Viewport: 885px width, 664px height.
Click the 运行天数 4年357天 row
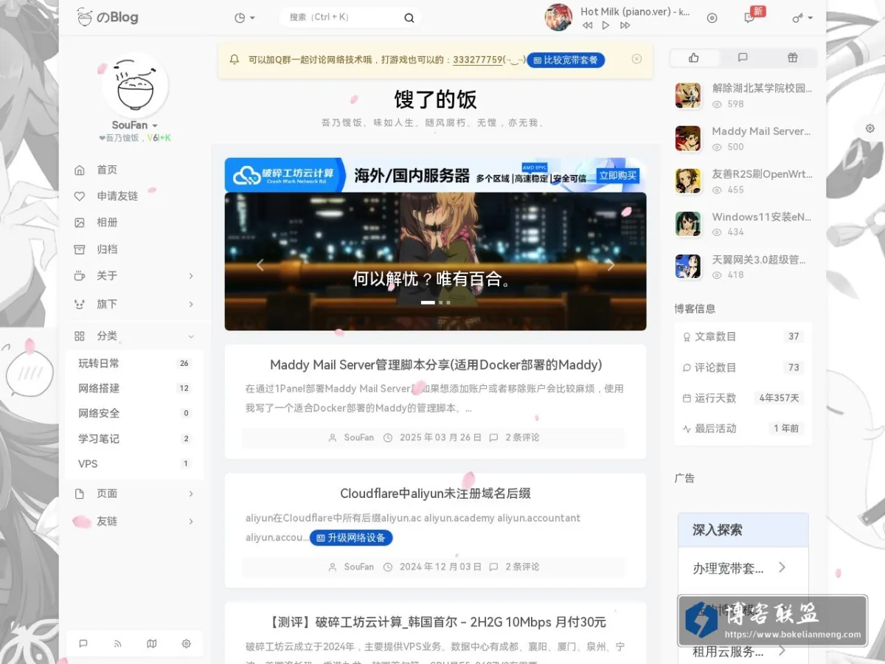pos(743,398)
